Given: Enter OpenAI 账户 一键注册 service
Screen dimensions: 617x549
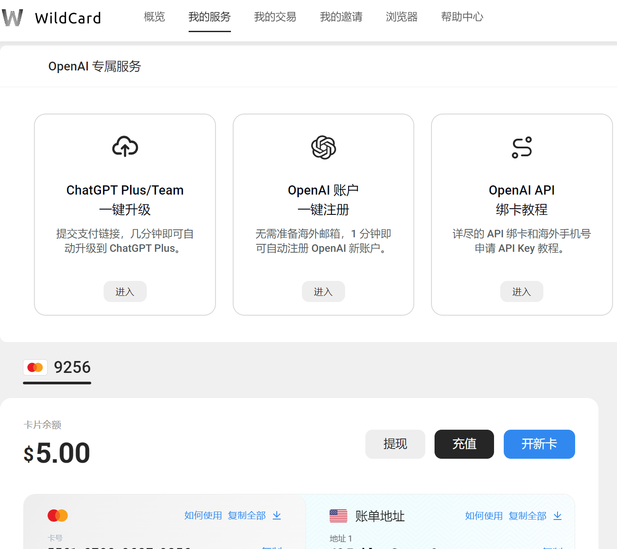Looking at the screenshot, I should [x=323, y=291].
